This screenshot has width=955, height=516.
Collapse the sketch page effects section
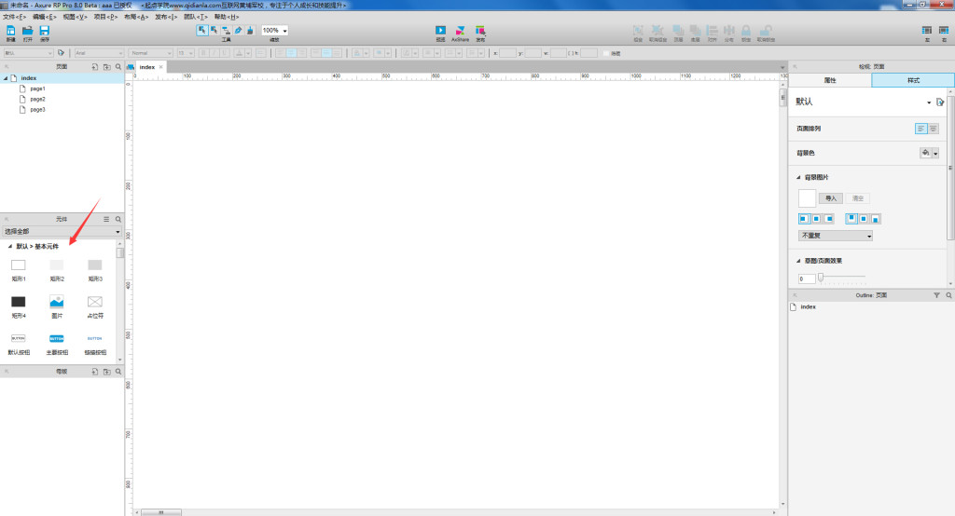pyautogui.click(x=798, y=261)
